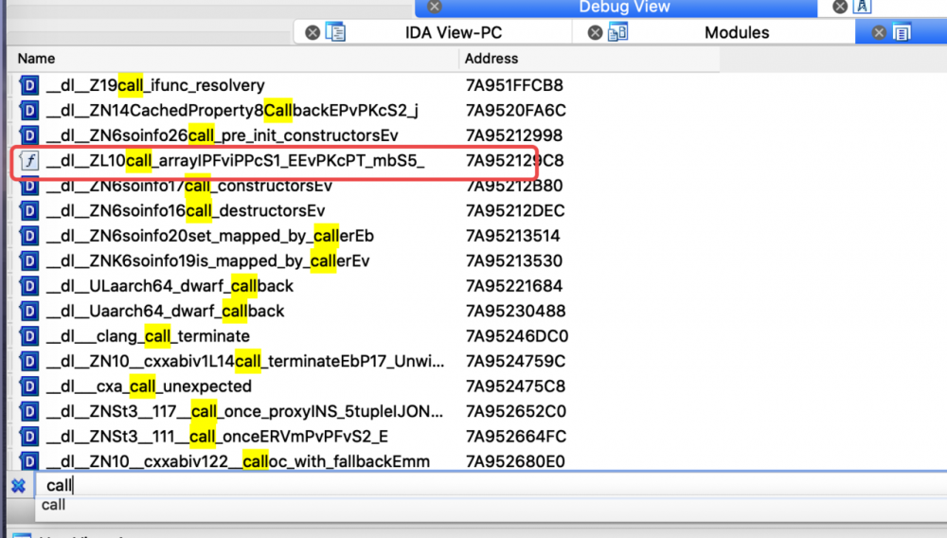Click address 7A95230488
947x538 pixels.
tap(515, 311)
